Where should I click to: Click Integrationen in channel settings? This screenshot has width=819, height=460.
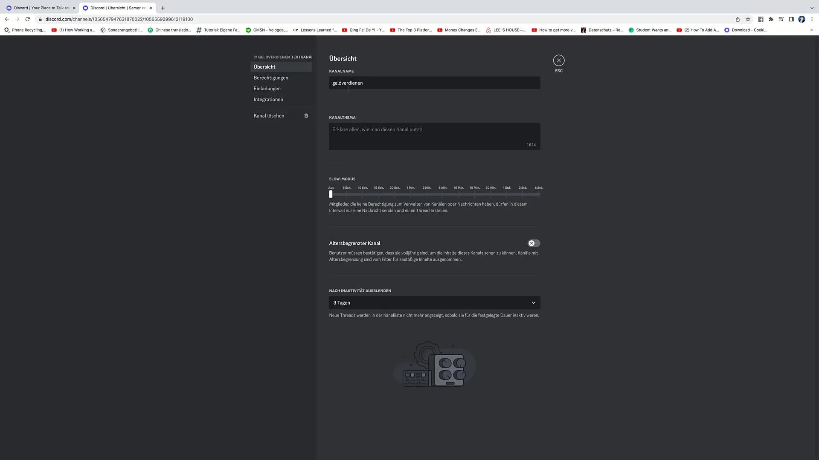click(268, 99)
